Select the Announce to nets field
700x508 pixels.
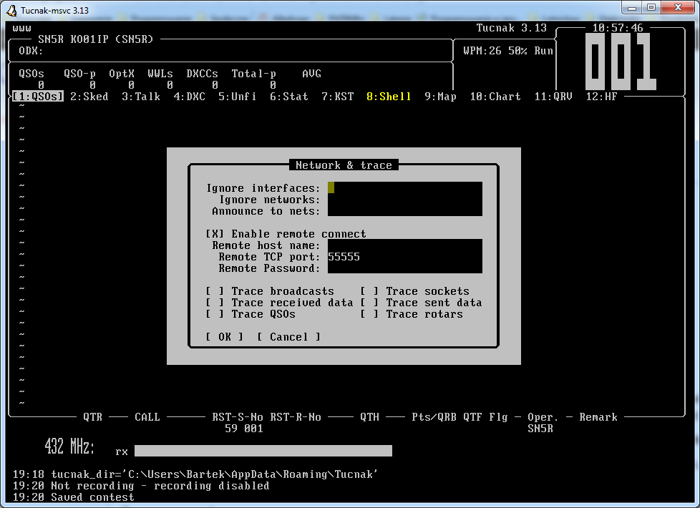(405, 210)
